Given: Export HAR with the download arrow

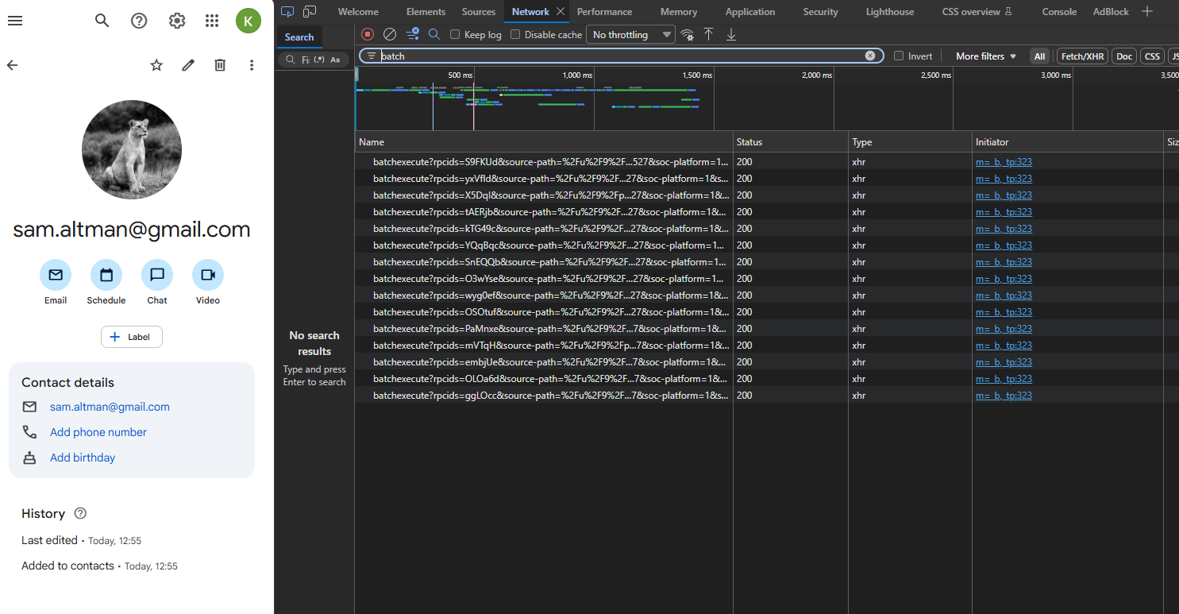Looking at the screenshot, I should coord(731,34).
